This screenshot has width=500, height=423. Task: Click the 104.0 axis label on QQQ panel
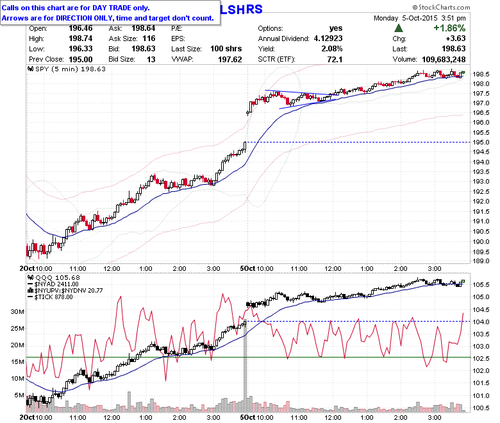[x=481, y=322]
